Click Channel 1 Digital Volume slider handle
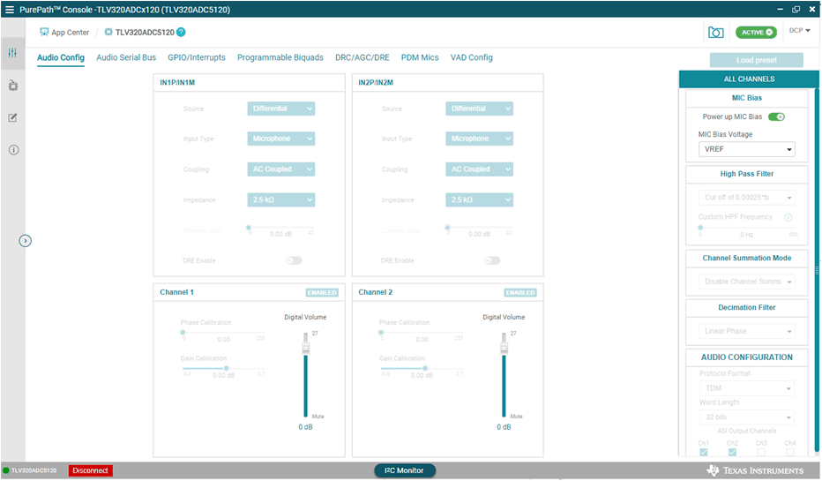822x481 pixels. pos(306,349)
